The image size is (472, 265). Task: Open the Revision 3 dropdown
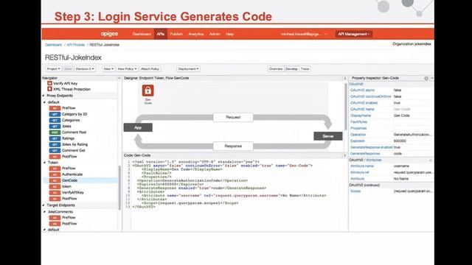point(85,68)
